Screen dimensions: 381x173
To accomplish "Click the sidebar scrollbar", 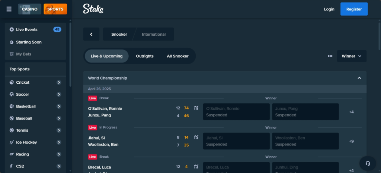I will [70, 55].
